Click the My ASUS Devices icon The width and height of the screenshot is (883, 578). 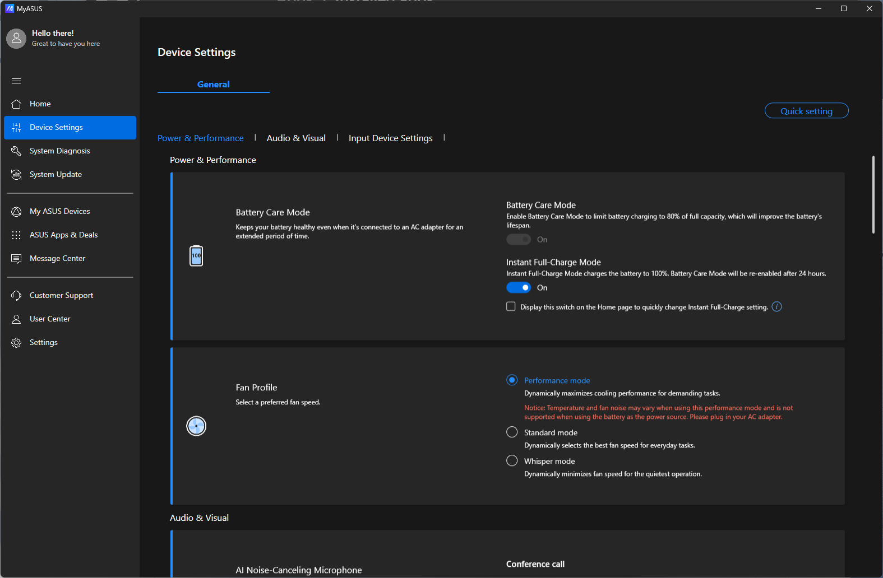point(16,212)
